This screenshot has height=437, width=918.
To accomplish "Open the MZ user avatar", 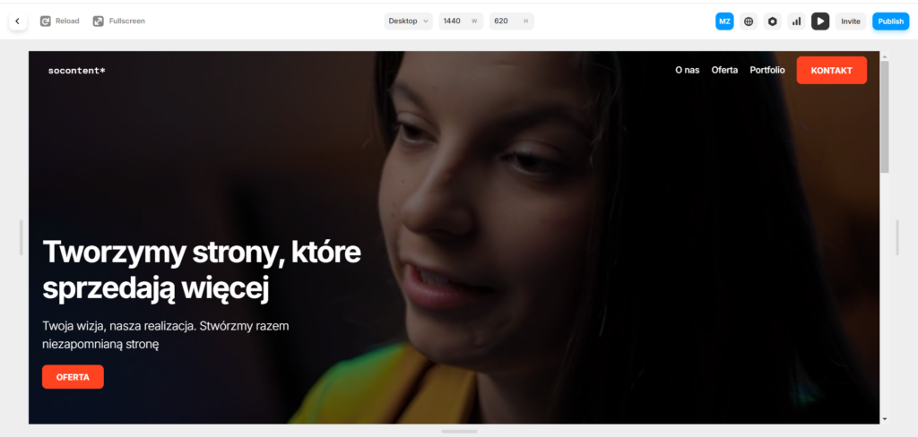I will pos(724,21).
